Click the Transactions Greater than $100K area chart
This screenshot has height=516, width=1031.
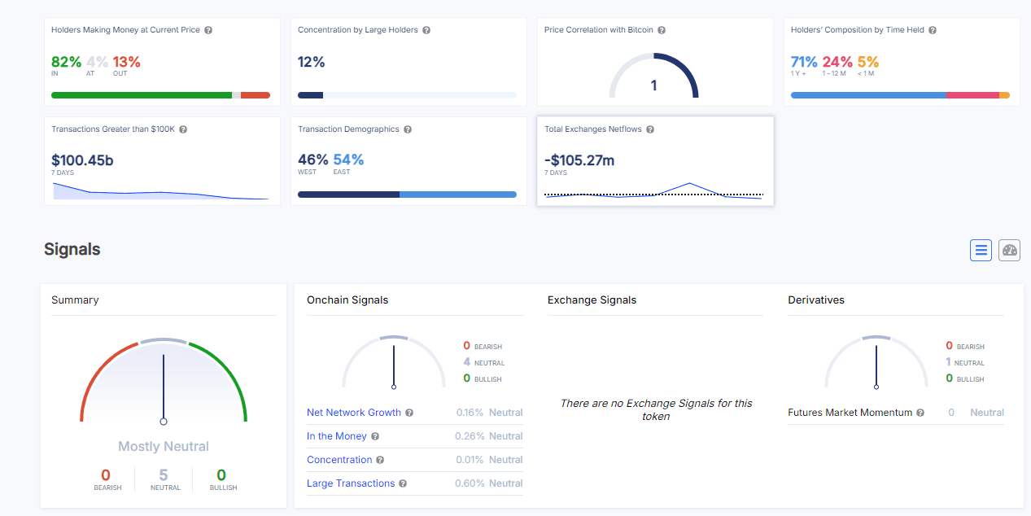click(x=160, y=192)
